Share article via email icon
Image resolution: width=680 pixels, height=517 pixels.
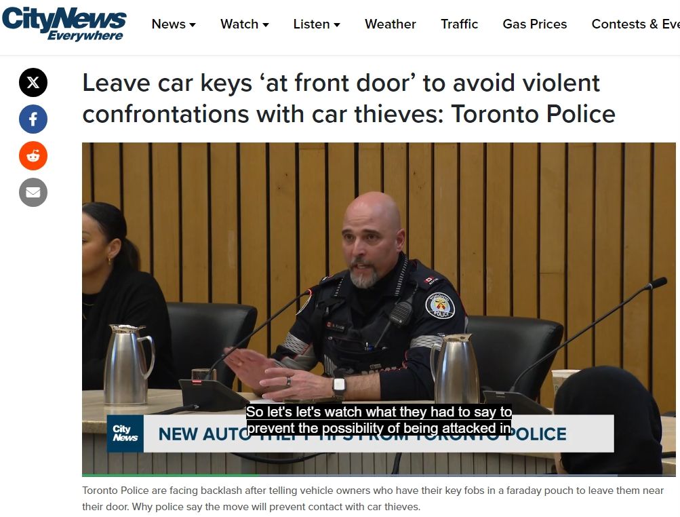(x=33, y=192)
